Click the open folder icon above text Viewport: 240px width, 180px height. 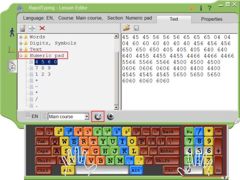click(127, 28)
